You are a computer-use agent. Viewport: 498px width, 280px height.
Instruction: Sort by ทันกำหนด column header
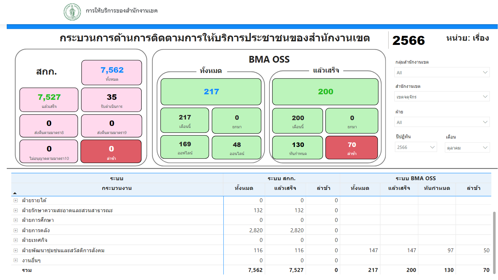pos(437,188)
